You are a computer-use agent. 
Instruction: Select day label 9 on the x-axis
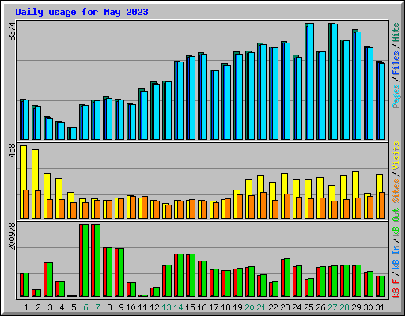(121, 307)
